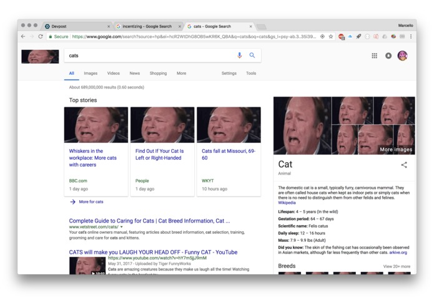The height and width of the screenshot is (308, 434).
Task: Open arkive.org link in Did you know
Action: coord(398,253)
